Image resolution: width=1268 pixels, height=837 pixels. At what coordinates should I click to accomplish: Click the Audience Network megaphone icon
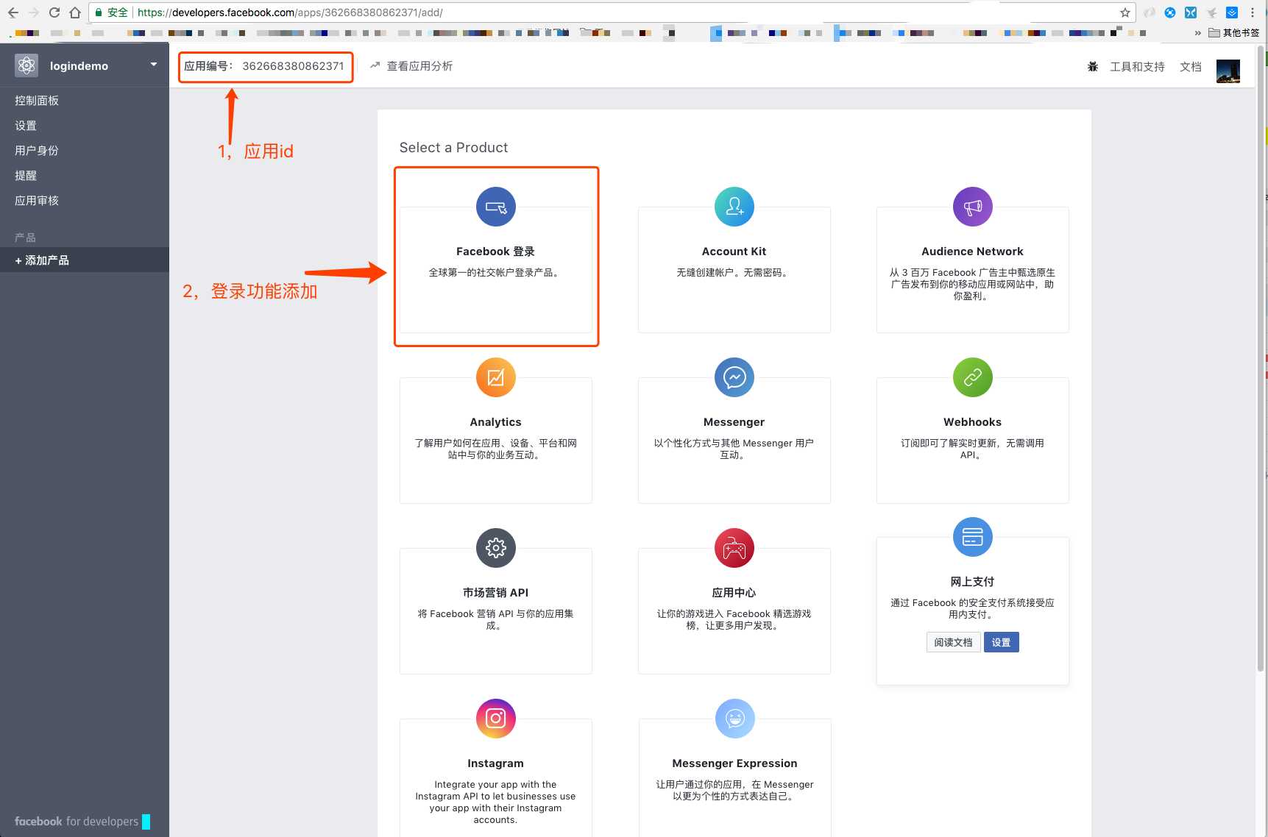[x=973, y=207]
